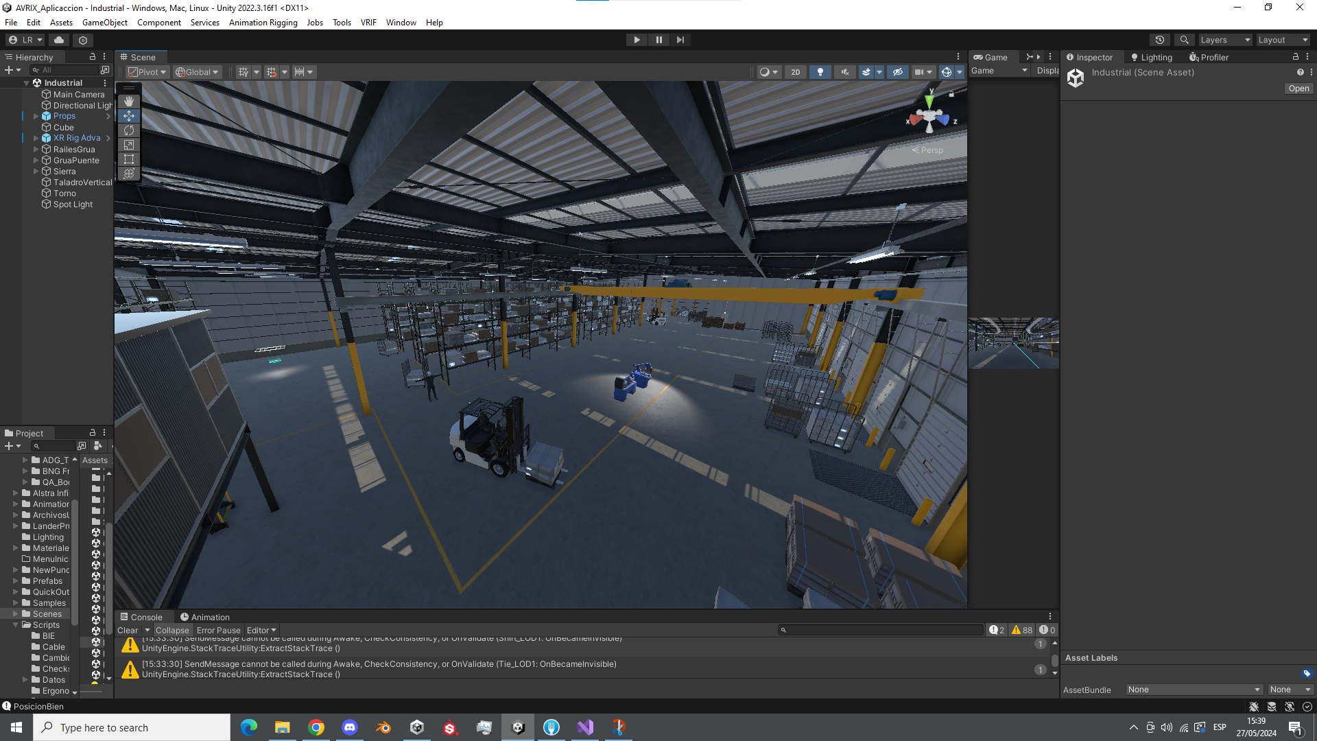Open the AssetBundle None dropdown
This screenshot has height=741, width=1317.
click(1194, 690)
